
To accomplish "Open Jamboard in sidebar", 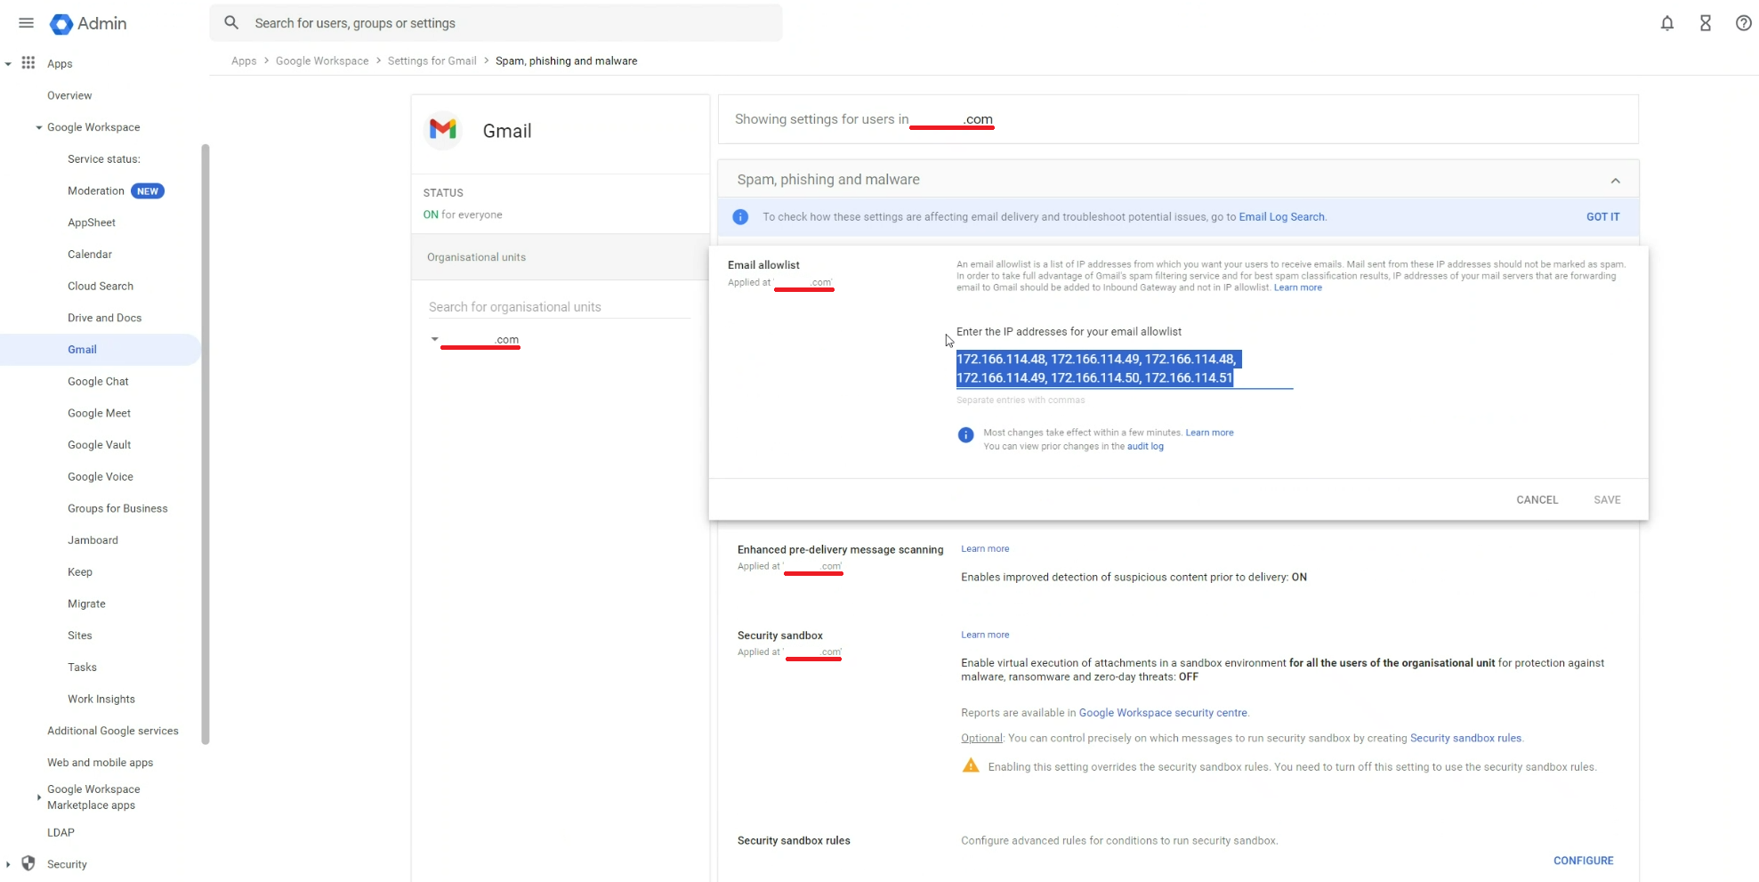I will (93, 540).
